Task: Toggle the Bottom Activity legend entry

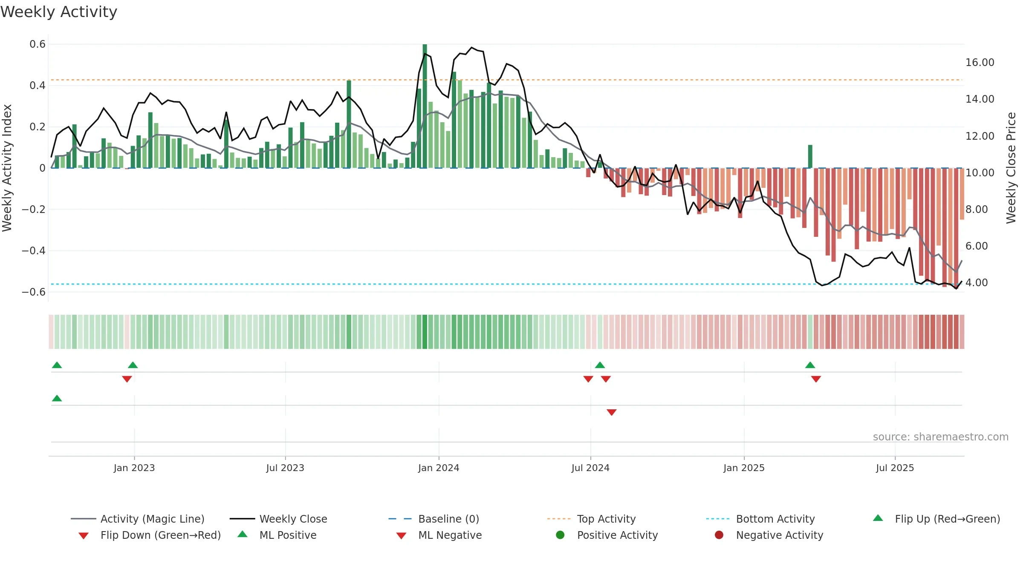Action: 760,519
